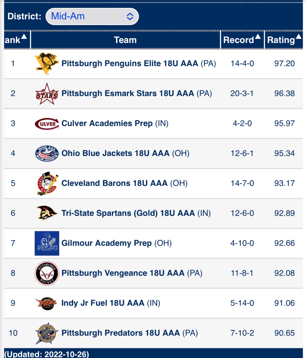Click the Gilmour Academy Lancers logo
This screenshot has width=307, height=358.
[47, 243]
